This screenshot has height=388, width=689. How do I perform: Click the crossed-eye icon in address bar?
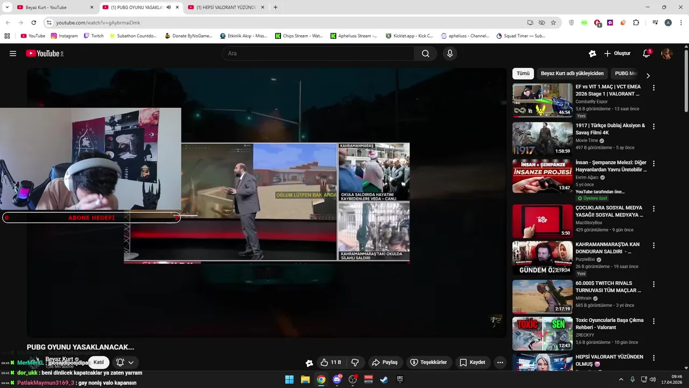[x=542, y=23]
